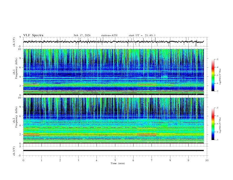Click the "7" label on the Time axis
The width and height of the screenshot is (233, 180).
pos(152,160)
